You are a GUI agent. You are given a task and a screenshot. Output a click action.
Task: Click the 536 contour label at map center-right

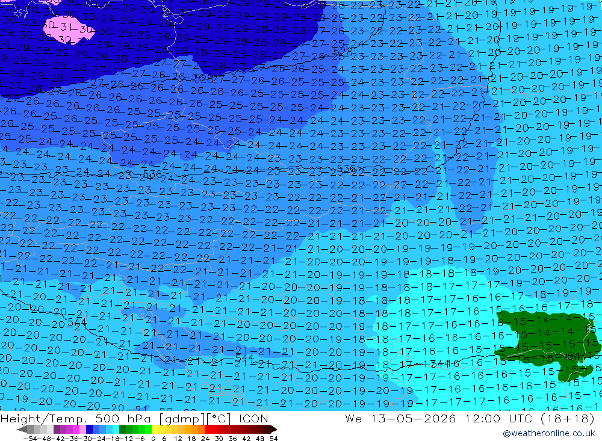pos(346,168)
